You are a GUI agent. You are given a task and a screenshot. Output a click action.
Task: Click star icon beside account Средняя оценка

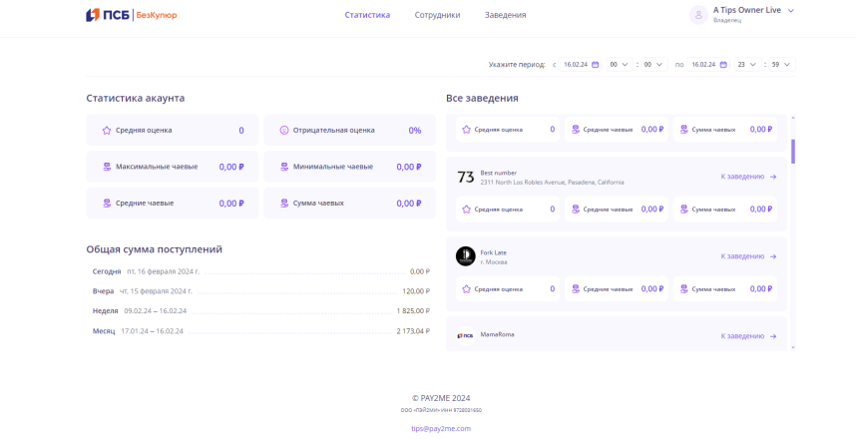(107, 131)
